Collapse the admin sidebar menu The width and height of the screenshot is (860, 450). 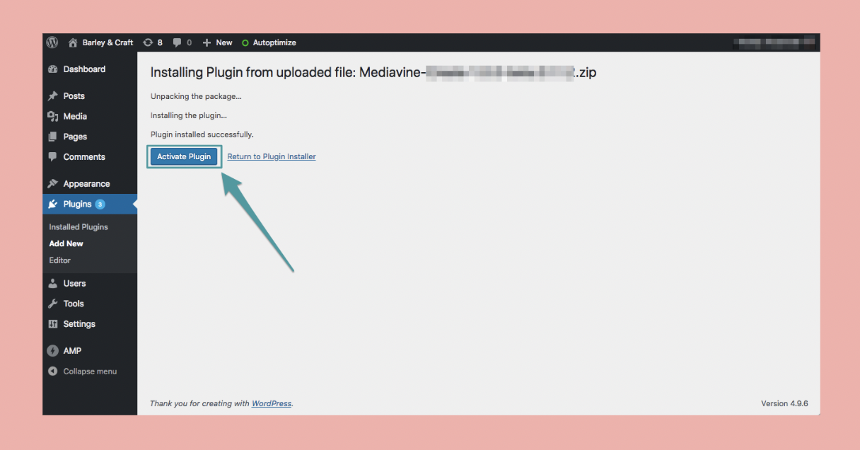[x=90, y=371]
